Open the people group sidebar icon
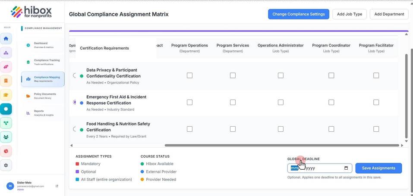The width and height of the screenshot is (413, 196). 6,137
